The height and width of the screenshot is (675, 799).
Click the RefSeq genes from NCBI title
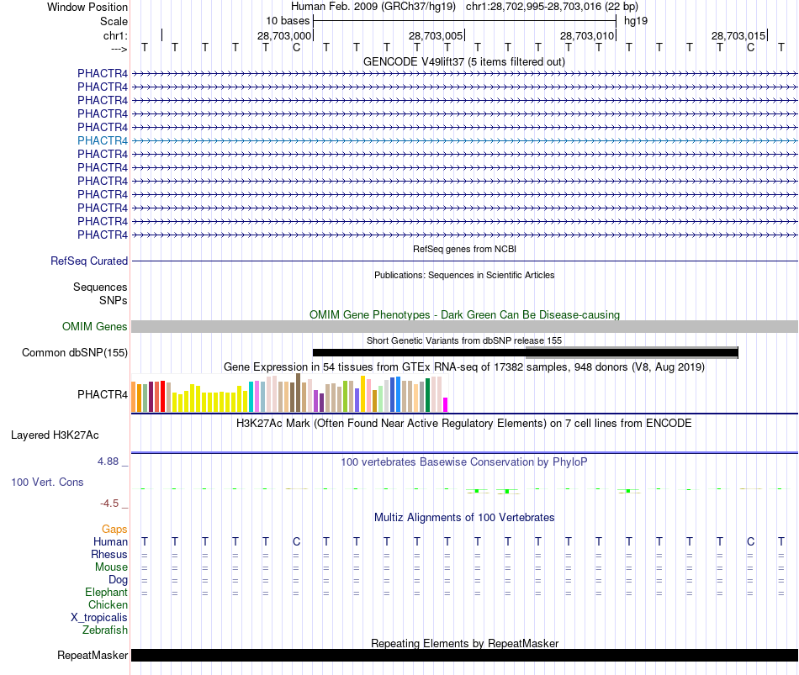(464, 249)
